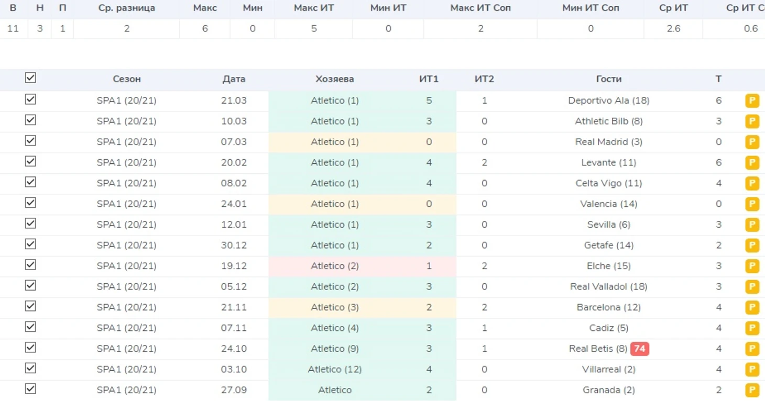Click the red 74 badge beside Real Betis

(x=639, y=349)
